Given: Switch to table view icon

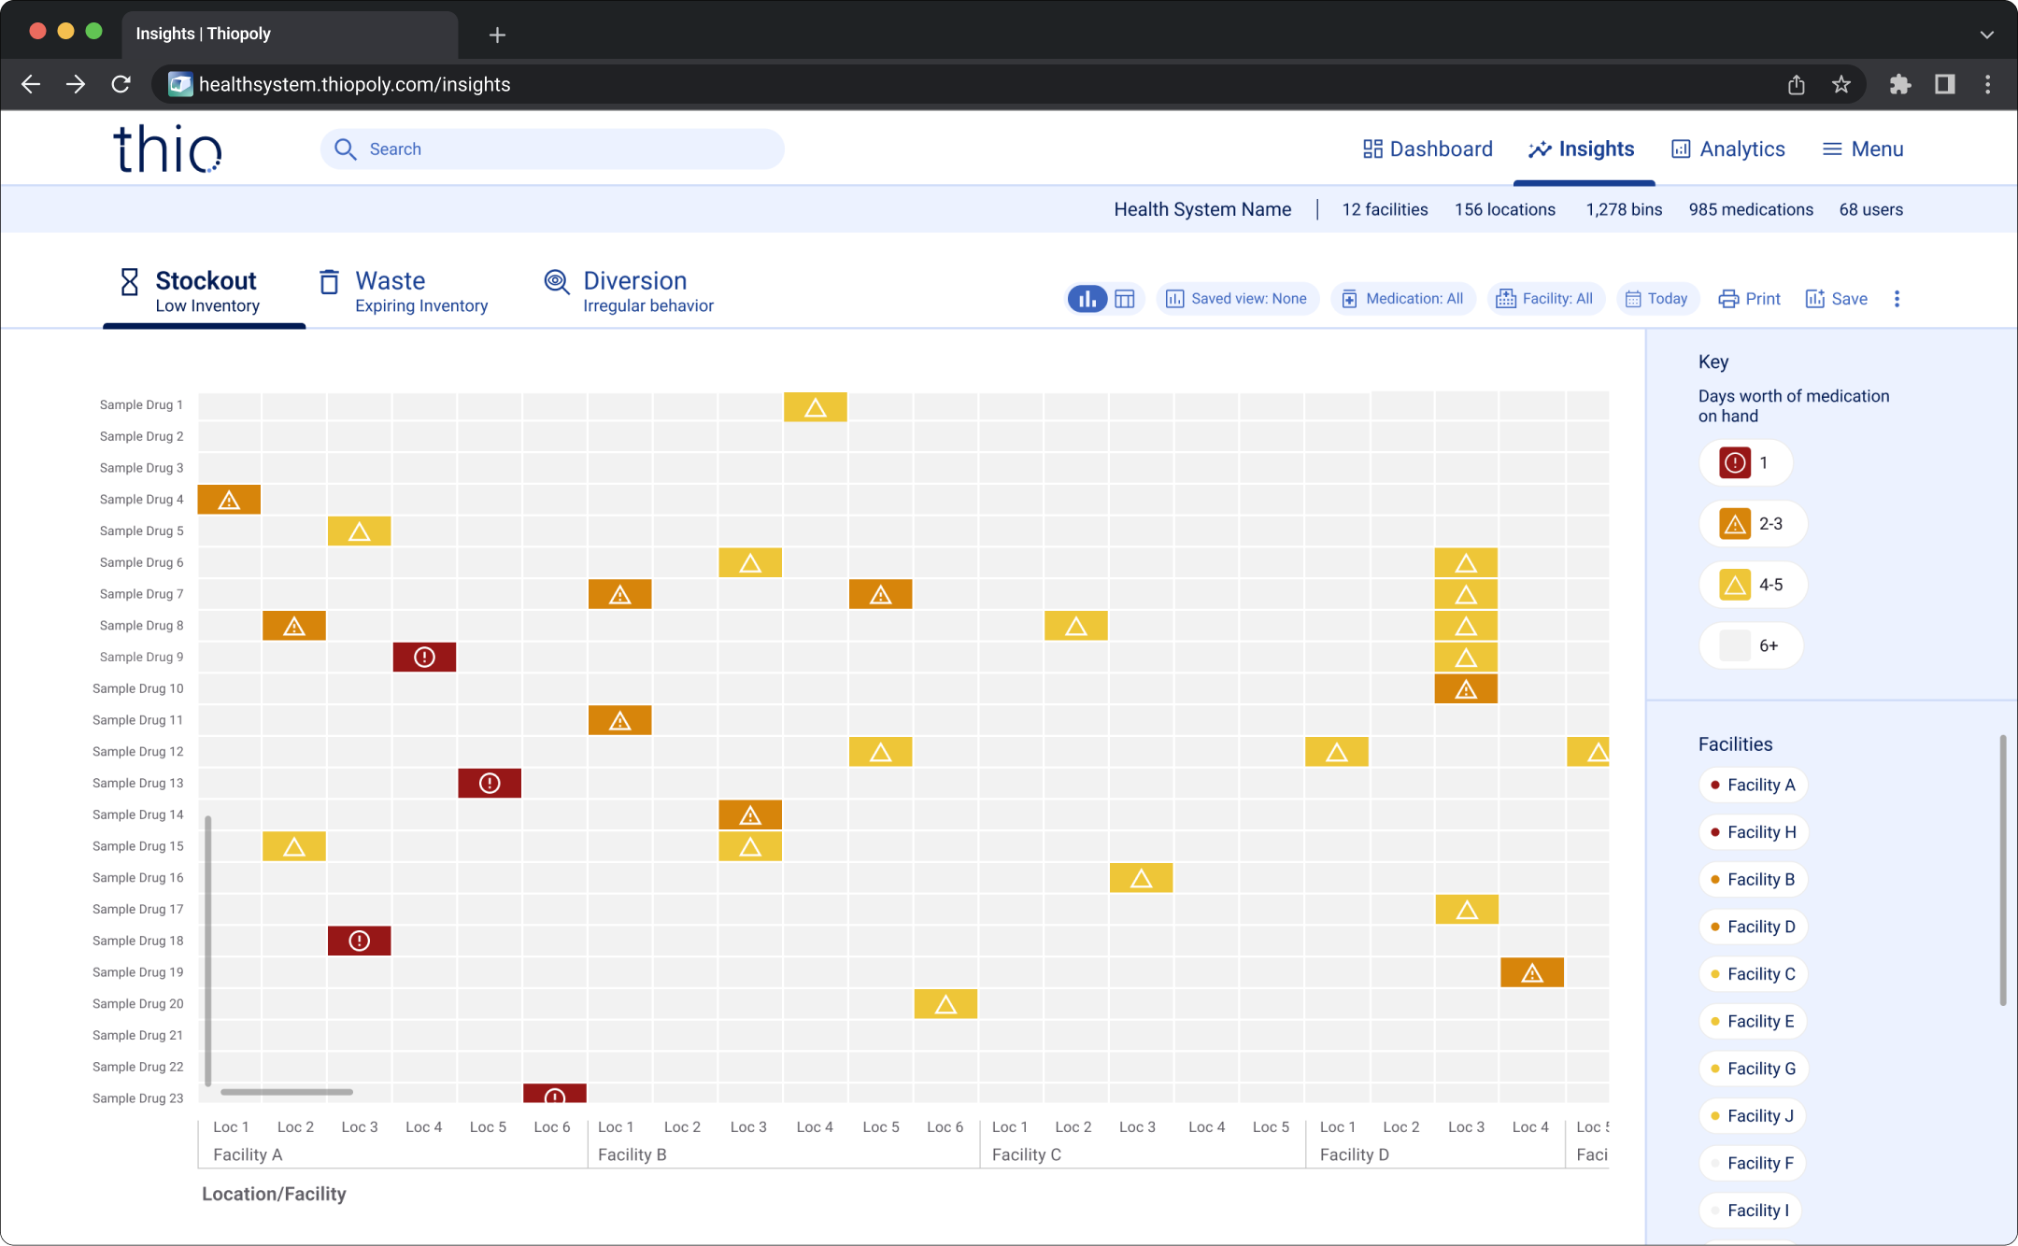Looking at the screenshot, I should 1125,299.
